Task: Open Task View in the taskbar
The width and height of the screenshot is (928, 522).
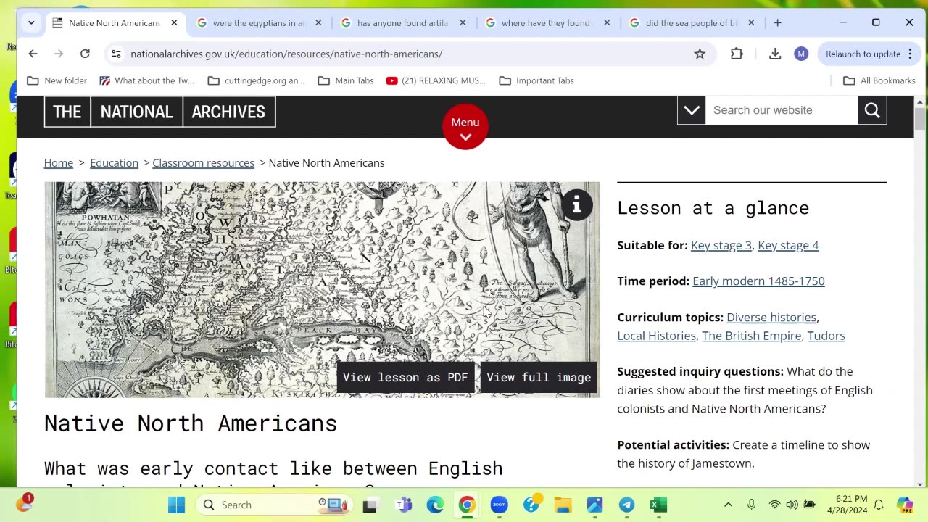Action: [x=370, y=505]
